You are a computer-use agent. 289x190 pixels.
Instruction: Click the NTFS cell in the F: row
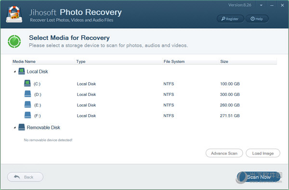pos(169,116)
